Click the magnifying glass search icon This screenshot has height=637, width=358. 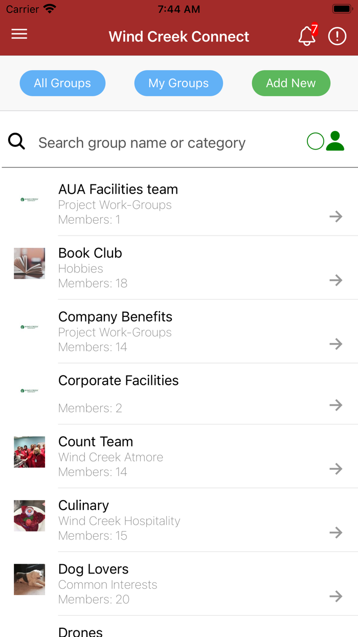pos(16,142)
